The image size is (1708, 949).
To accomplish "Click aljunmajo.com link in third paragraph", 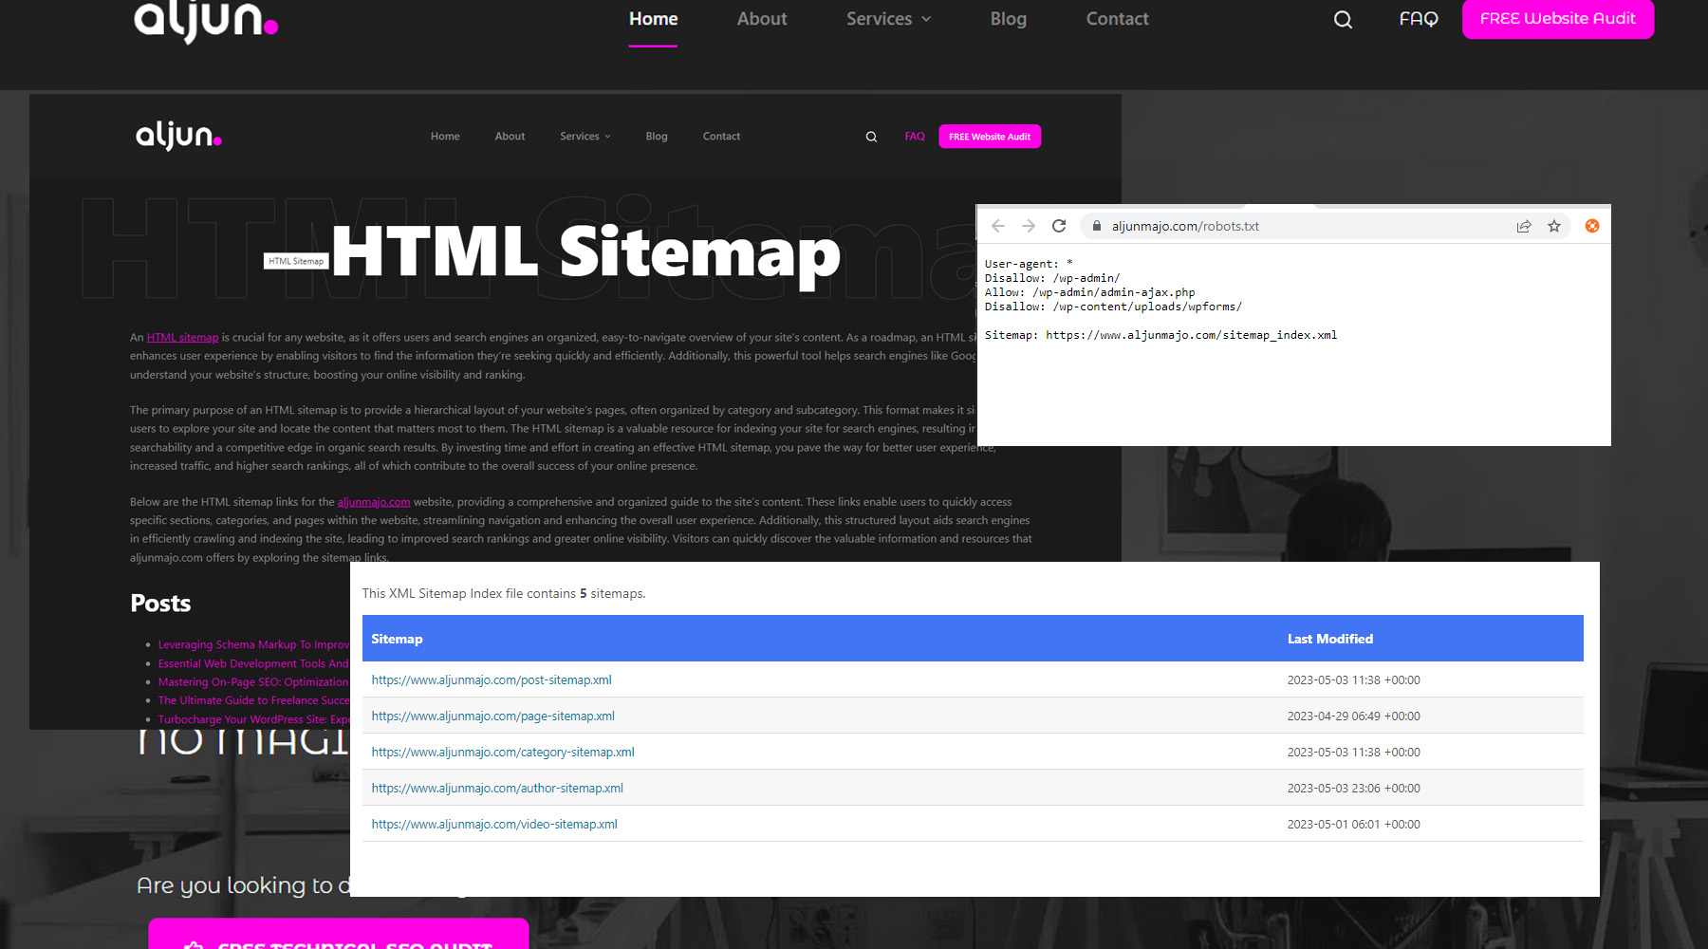I will (374, 502).
